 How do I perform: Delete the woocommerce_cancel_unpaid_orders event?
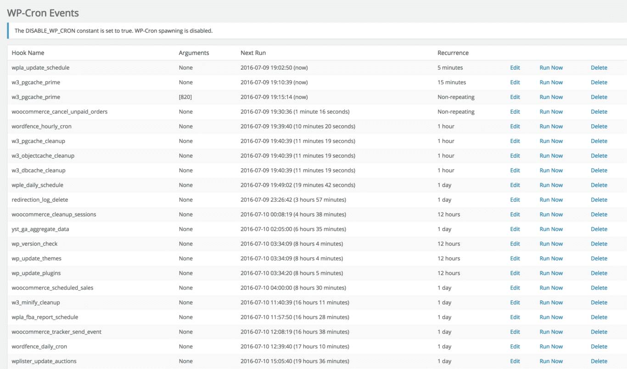pos(599,112)
